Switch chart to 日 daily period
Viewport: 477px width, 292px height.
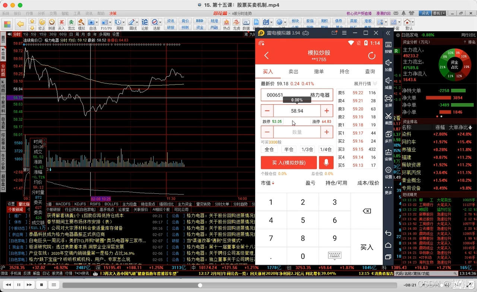(72, 34)
